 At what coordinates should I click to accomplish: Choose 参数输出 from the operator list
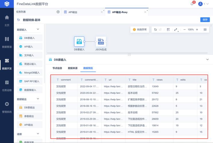click(30, 116)
